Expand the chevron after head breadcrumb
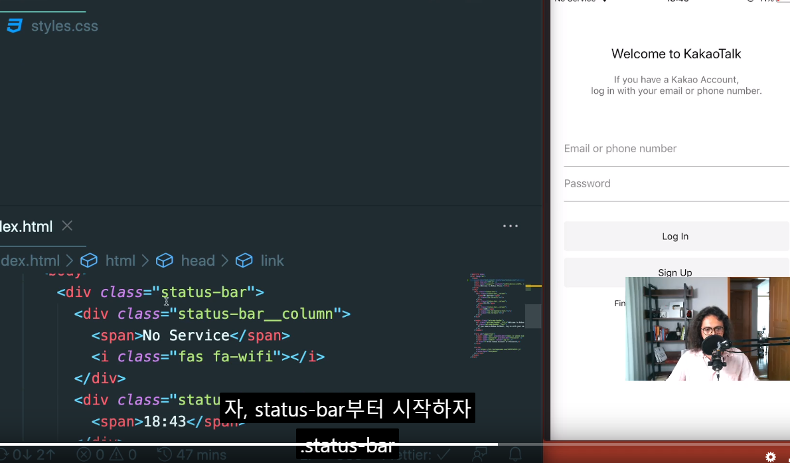The width and height of the screenshot is (790, 463). 224,260
